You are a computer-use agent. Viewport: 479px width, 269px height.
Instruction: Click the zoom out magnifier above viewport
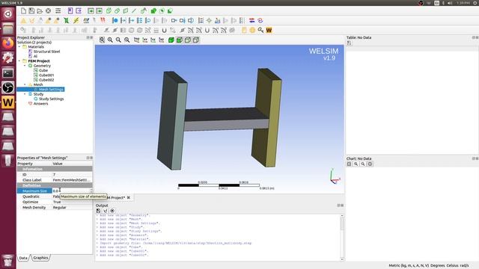click(x=118, y=40)
